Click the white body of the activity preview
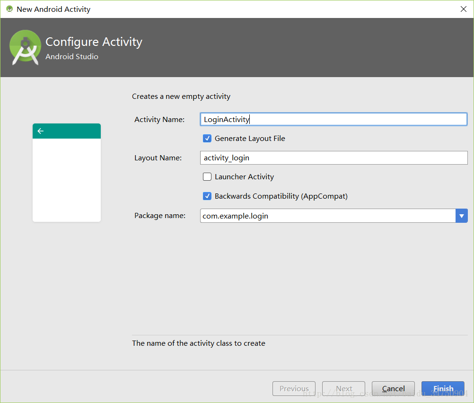The width and height of the screenshot is (474, 403). tap(67, 180)
